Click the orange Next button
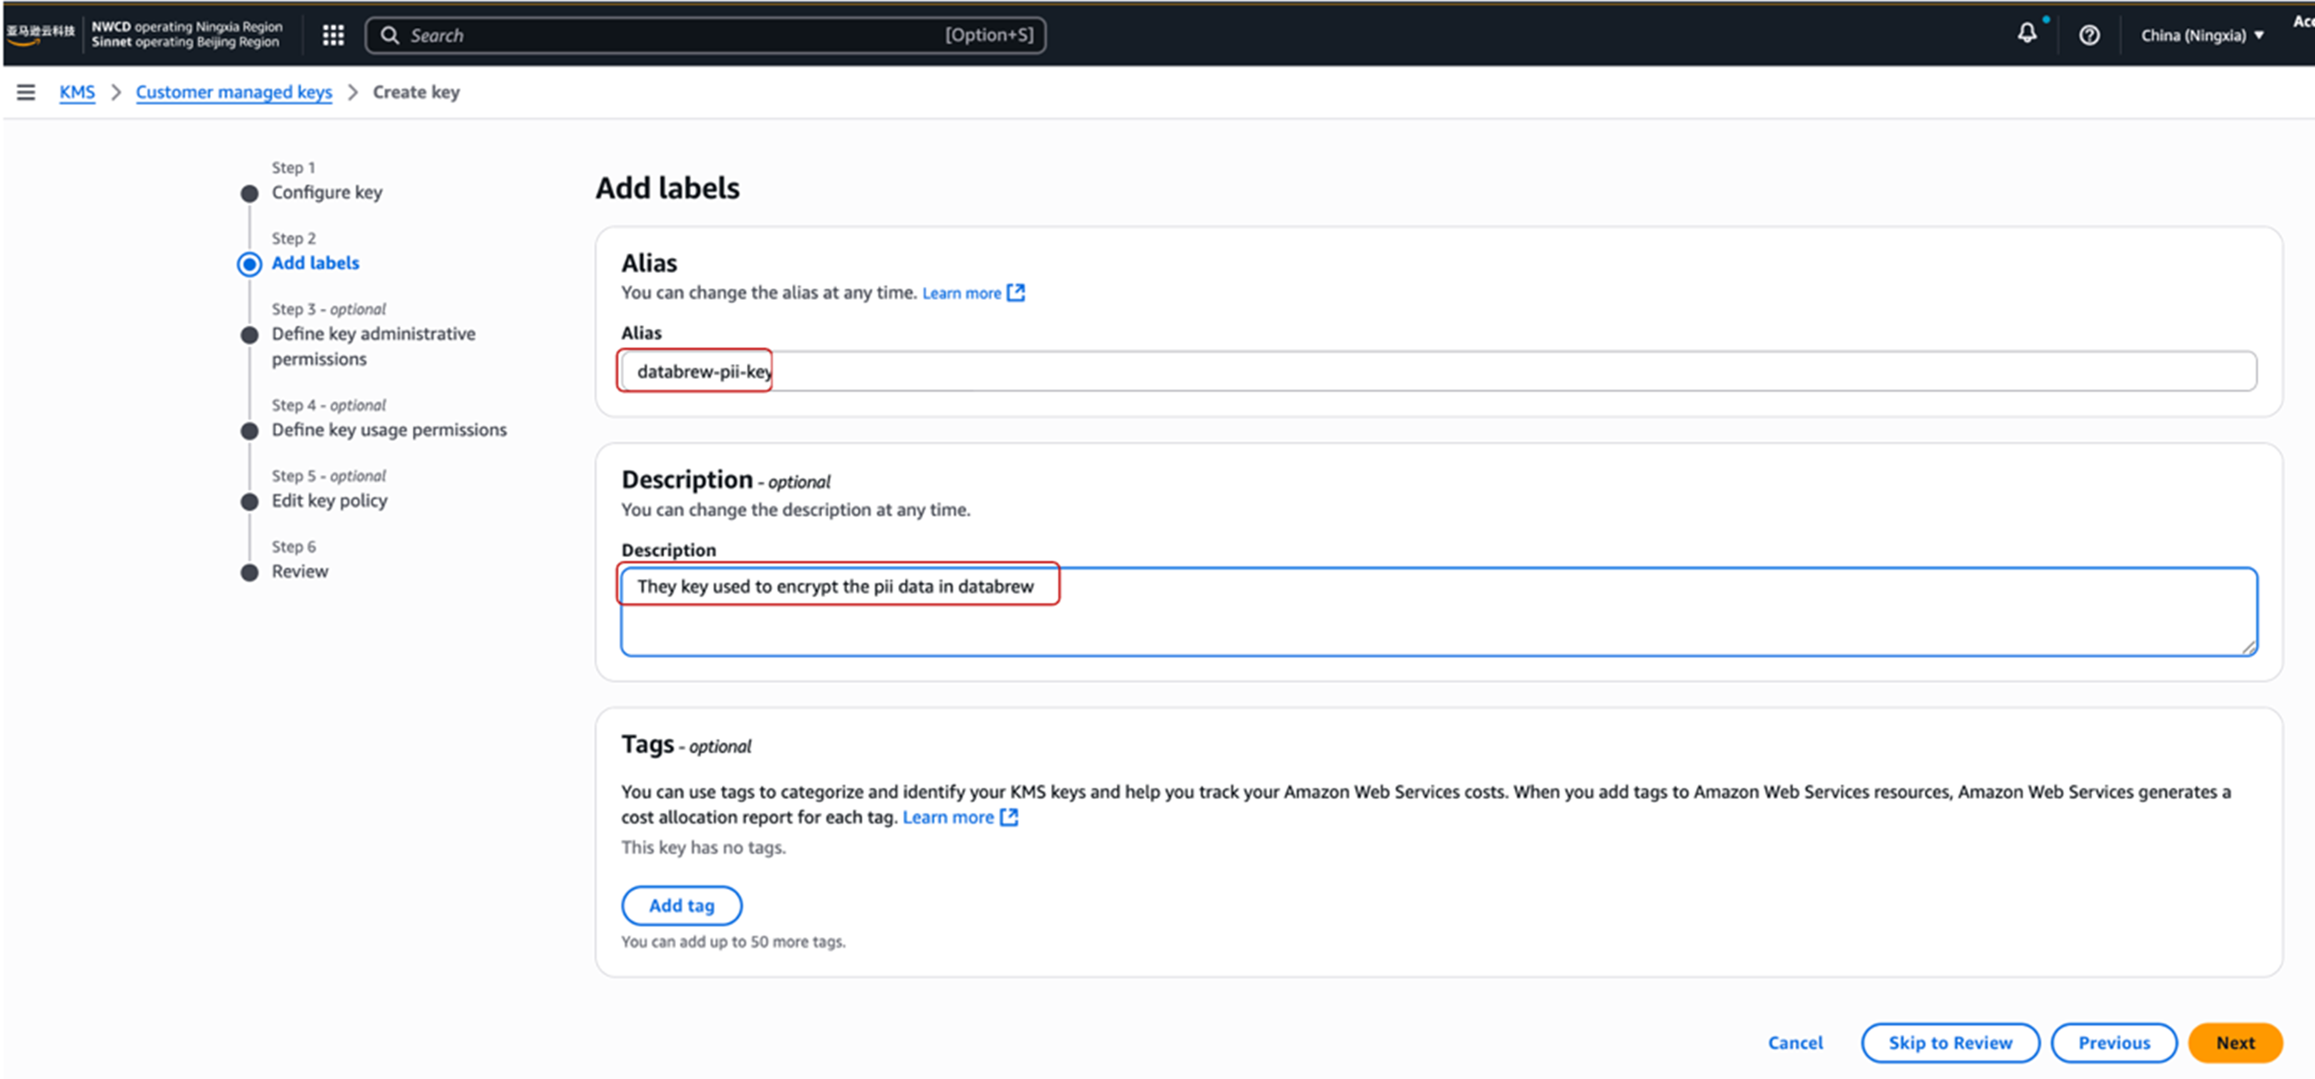This screenshot has width=2315, height=1079. [2234, 1042]
